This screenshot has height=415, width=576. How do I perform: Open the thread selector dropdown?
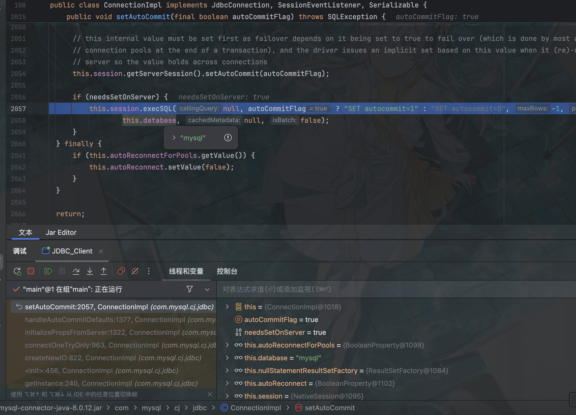pos(207,289)
